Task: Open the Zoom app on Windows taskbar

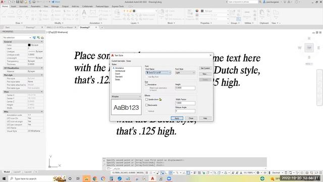Action: click(x=169, y=178)
